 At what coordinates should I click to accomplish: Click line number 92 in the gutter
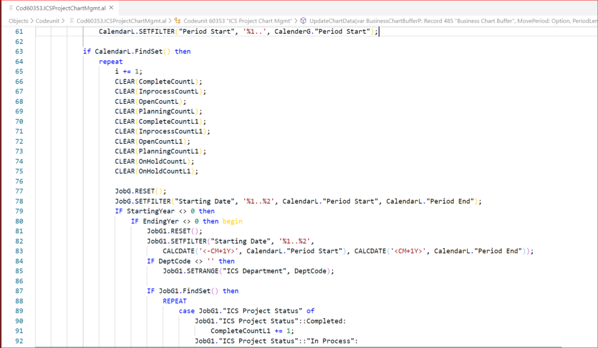coord(19,341)
